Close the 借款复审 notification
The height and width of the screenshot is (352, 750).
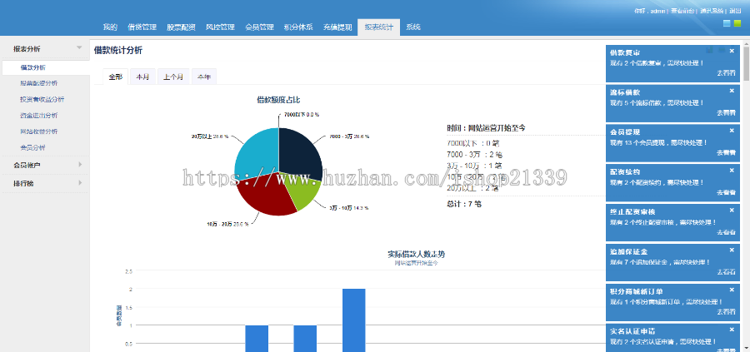tap(732, 51)
